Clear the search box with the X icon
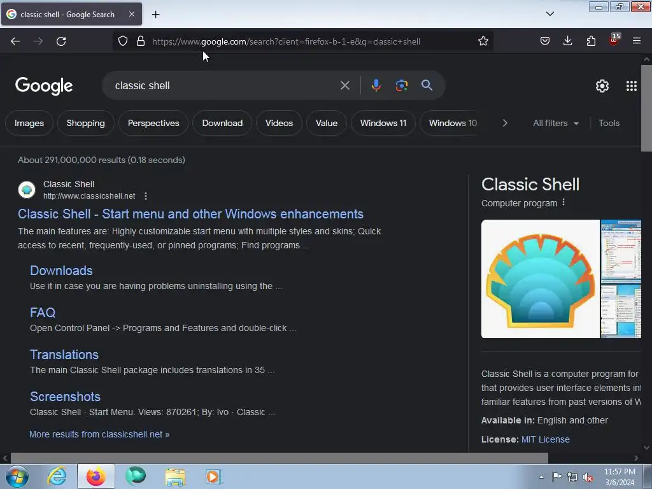Screen dimensions: 652x489 pos(344,86)
